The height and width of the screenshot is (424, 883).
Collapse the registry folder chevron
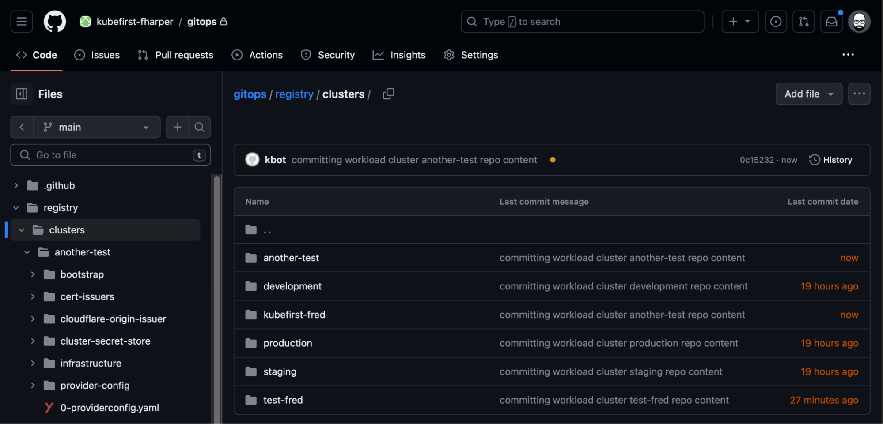coord(16,207)
